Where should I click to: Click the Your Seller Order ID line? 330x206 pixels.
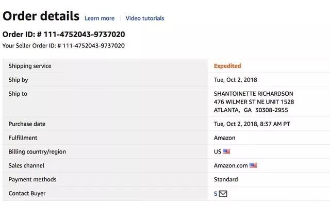[63, 45]
